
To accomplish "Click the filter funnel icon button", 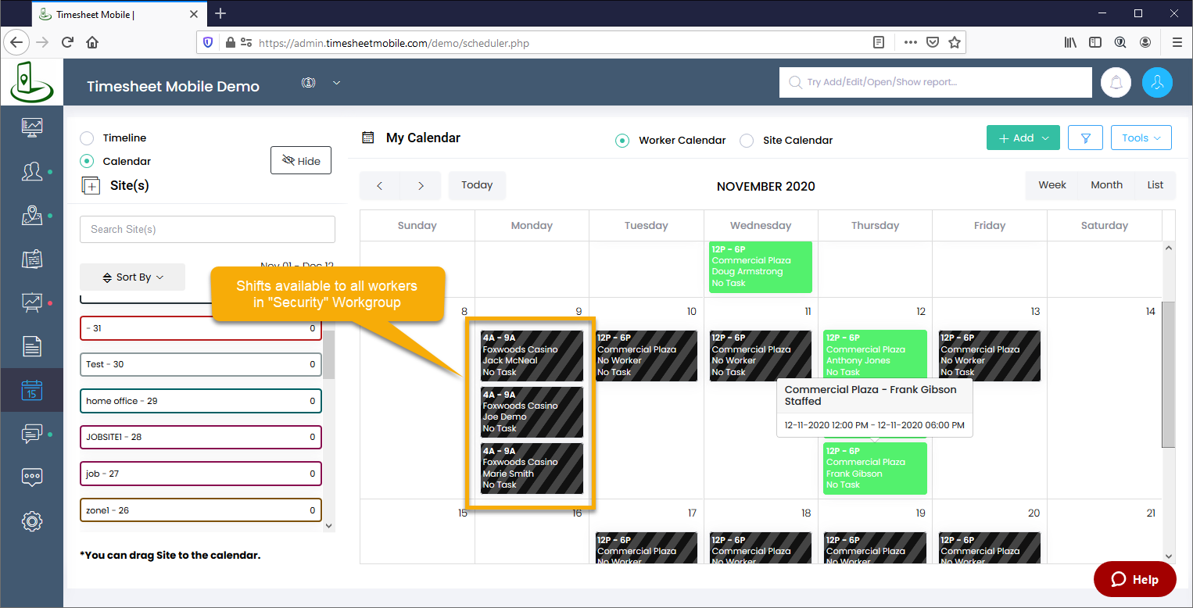I will pos(1085,138).
